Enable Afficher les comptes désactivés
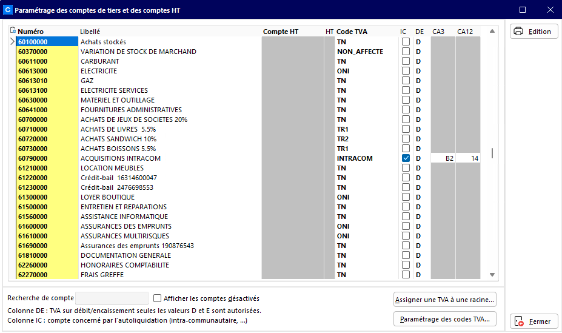 tap(158, 298)
